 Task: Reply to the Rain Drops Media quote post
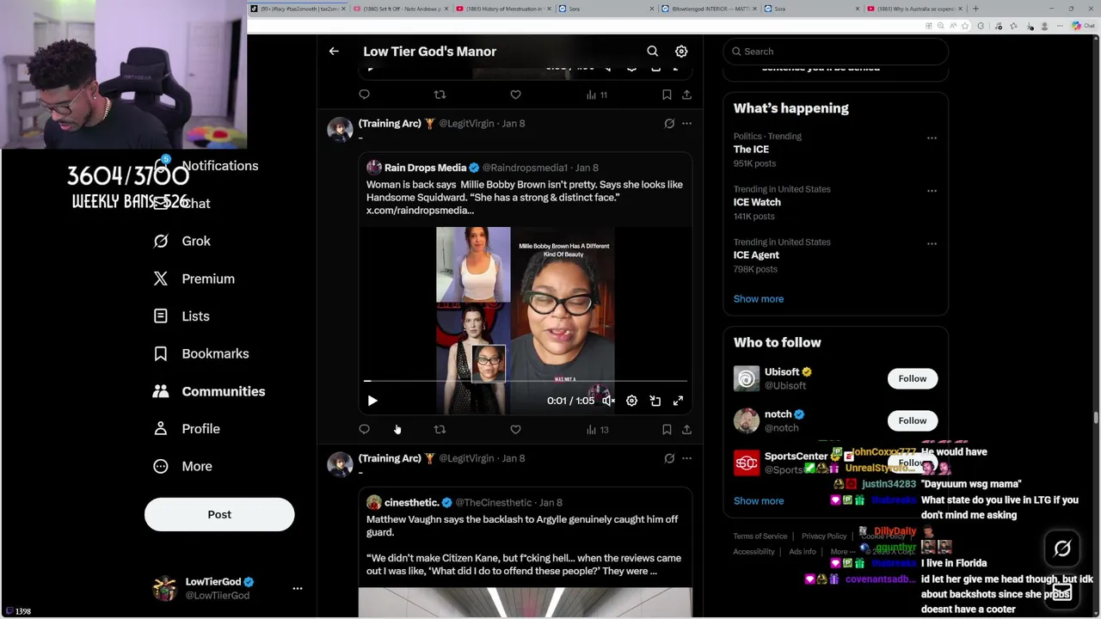364,429
